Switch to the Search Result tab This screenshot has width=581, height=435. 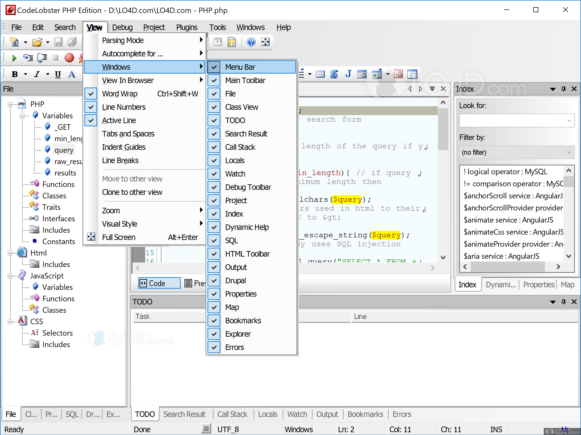pos(184,414)
